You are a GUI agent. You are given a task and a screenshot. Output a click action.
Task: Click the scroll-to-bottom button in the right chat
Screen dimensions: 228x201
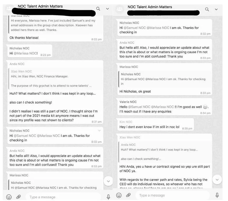click(217, 179)
